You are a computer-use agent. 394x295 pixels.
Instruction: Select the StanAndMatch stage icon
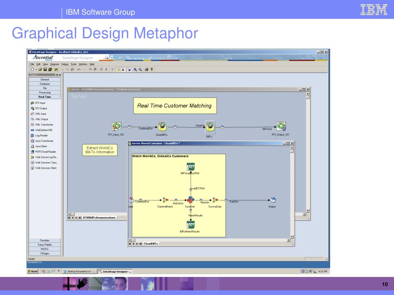pyautogui.click(x=165, y=200)
